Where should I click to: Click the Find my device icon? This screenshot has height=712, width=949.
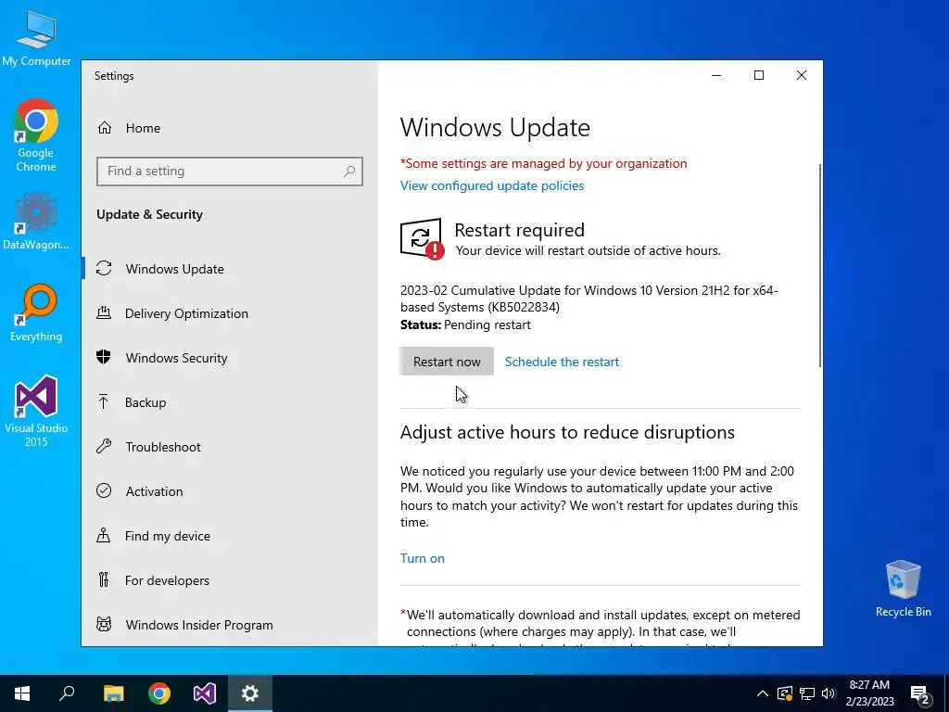104,535
